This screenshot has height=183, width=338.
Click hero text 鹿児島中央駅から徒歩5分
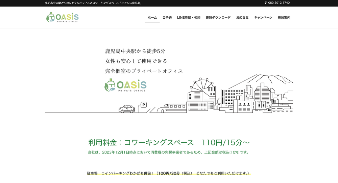point(135,51)
